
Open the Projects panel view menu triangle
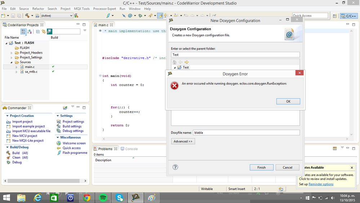click(x=85, y=30)
